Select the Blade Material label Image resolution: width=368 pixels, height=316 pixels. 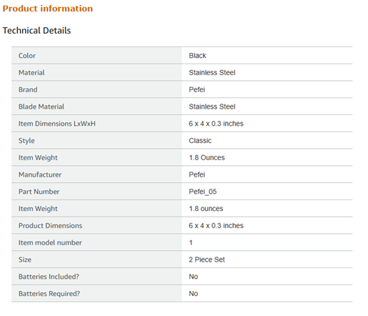pyautogui.click(x=41, y=107)
